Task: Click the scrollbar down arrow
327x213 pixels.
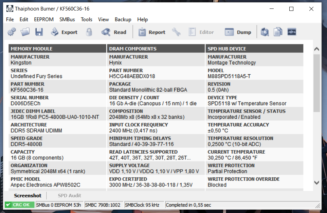Action: pos(316,182)
